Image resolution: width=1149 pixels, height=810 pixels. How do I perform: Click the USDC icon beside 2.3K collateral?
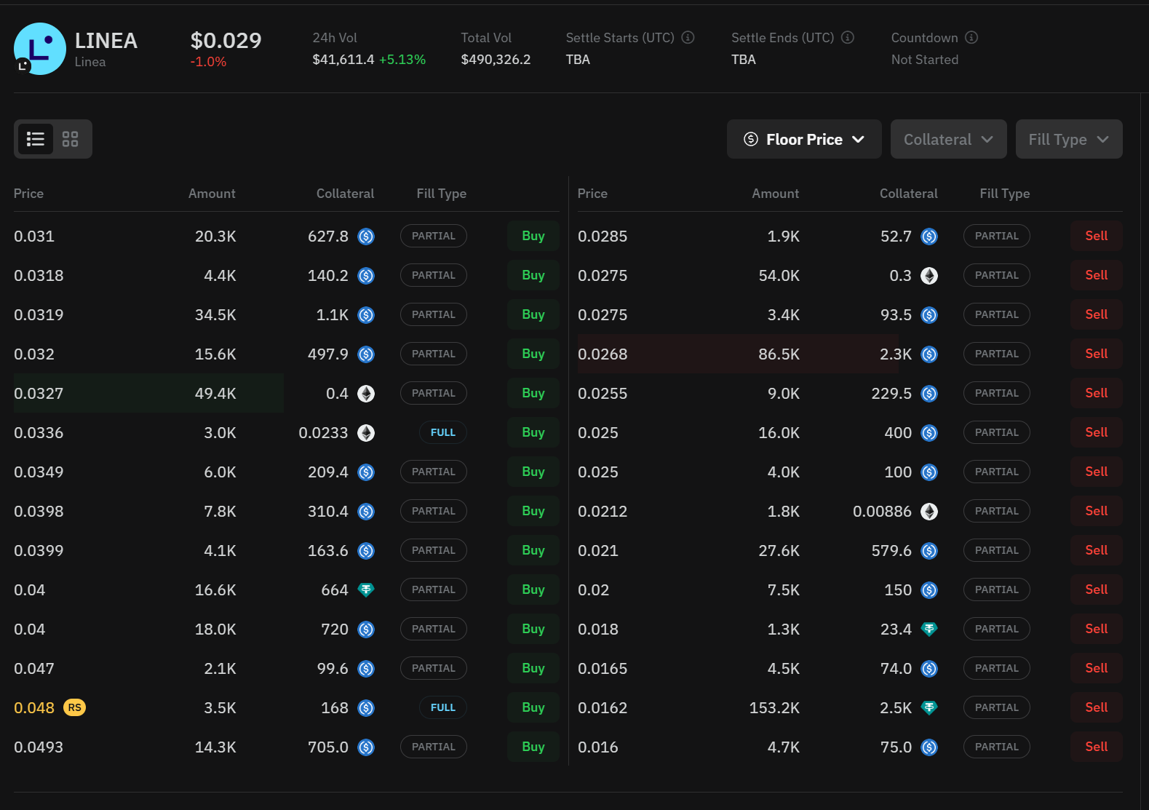pyautogui.click(x=929, y=354)
